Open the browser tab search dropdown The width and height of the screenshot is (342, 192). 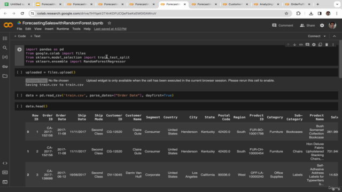(x=337, y=4)
